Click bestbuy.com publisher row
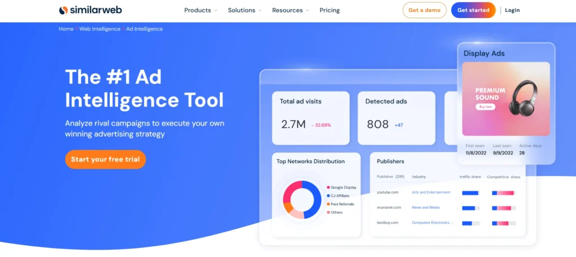This screenshot has height=257, width=576. [x=448, y=223]
